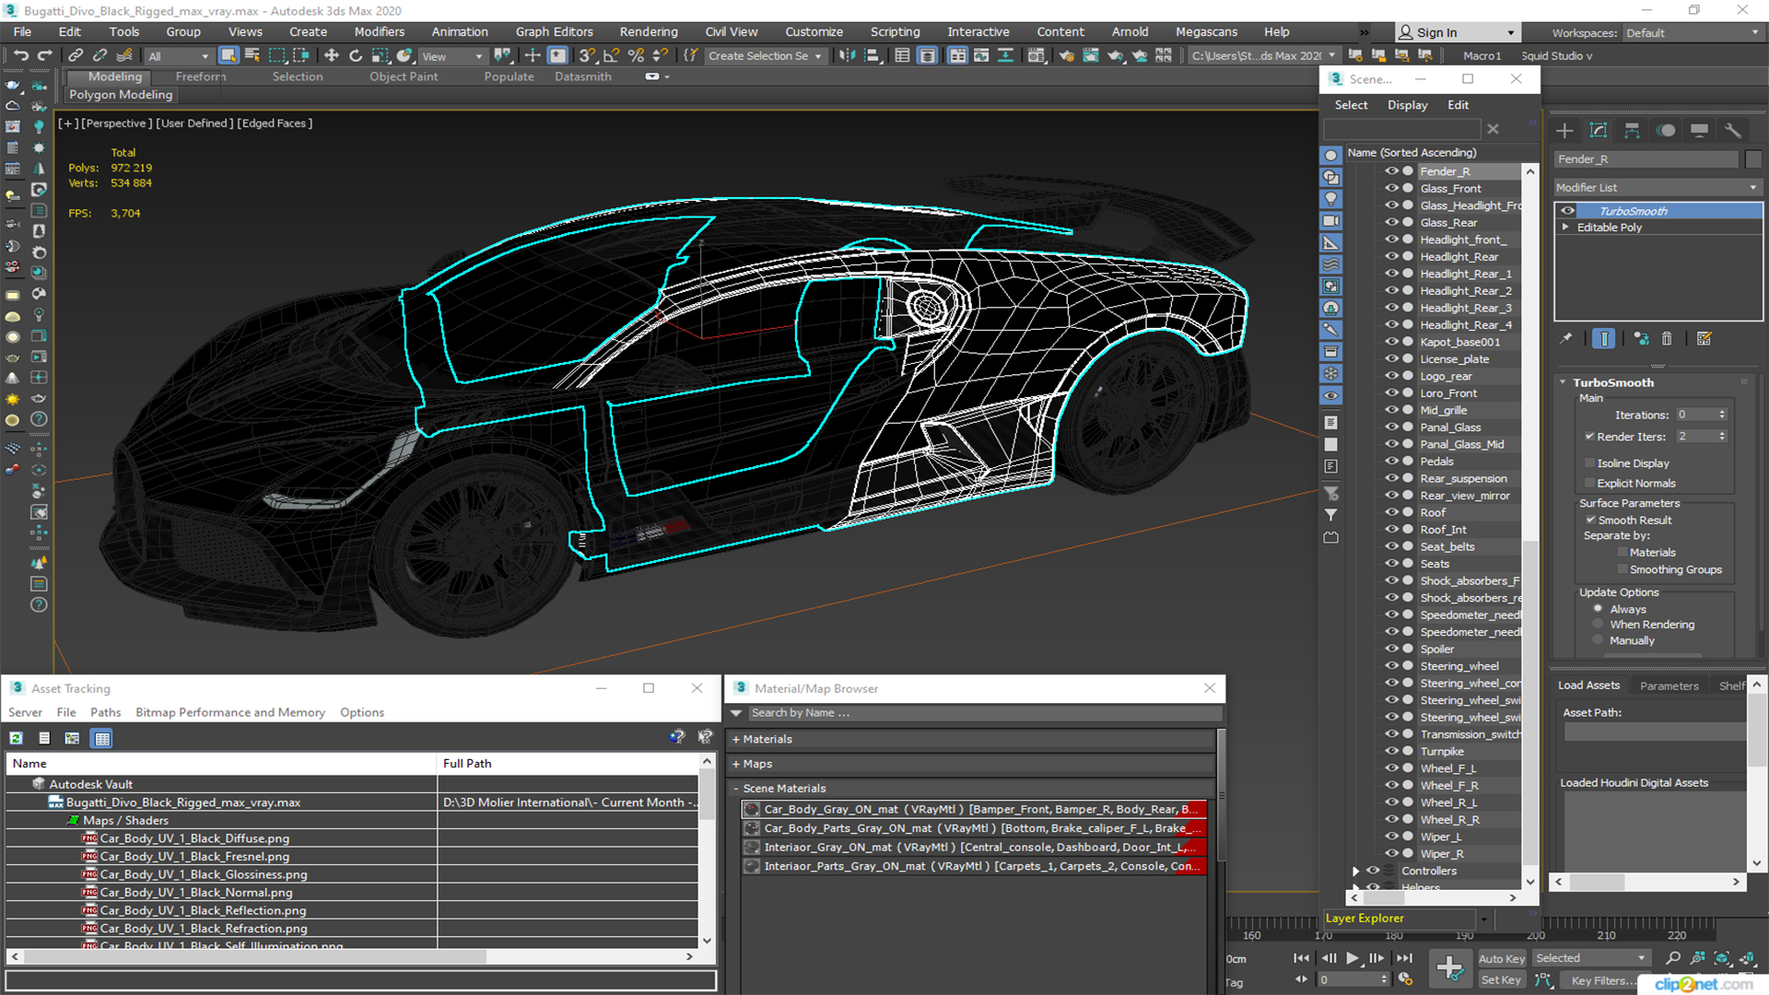Toggle TurboSmooth modifier eye icon

tap(1567, 211)
